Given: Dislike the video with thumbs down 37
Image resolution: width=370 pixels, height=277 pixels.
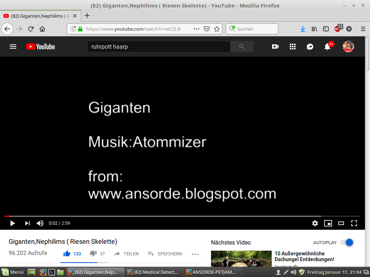Looking at the screenshot, I should [x=97, y=254].
